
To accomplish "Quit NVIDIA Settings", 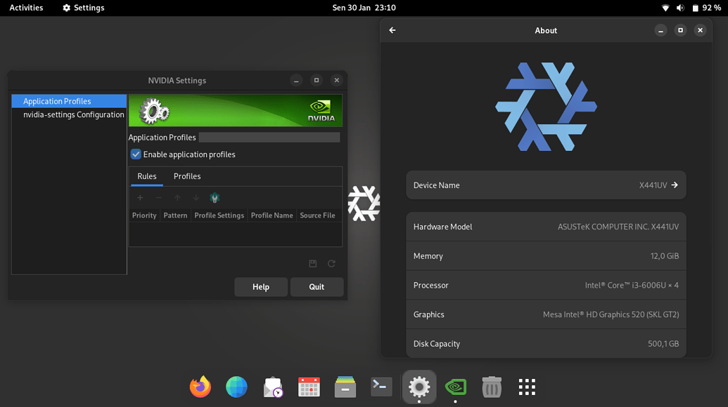I will [x=317, y=286].
